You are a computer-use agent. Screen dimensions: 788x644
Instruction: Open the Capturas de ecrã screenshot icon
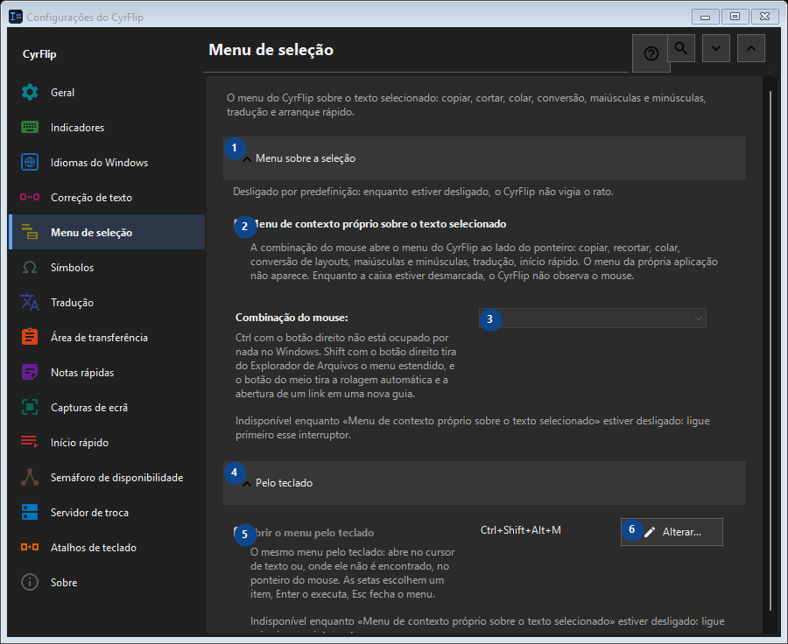(30, 408)
